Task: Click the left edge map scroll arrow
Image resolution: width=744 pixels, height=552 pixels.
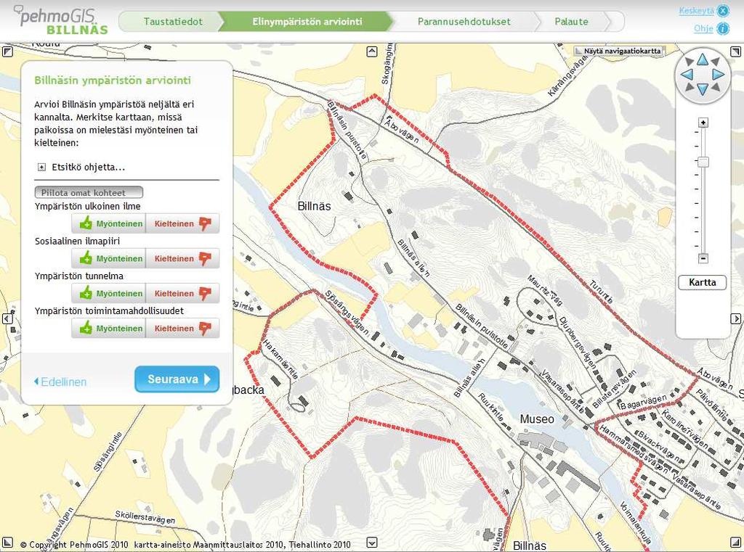Action: pos(7,319)
